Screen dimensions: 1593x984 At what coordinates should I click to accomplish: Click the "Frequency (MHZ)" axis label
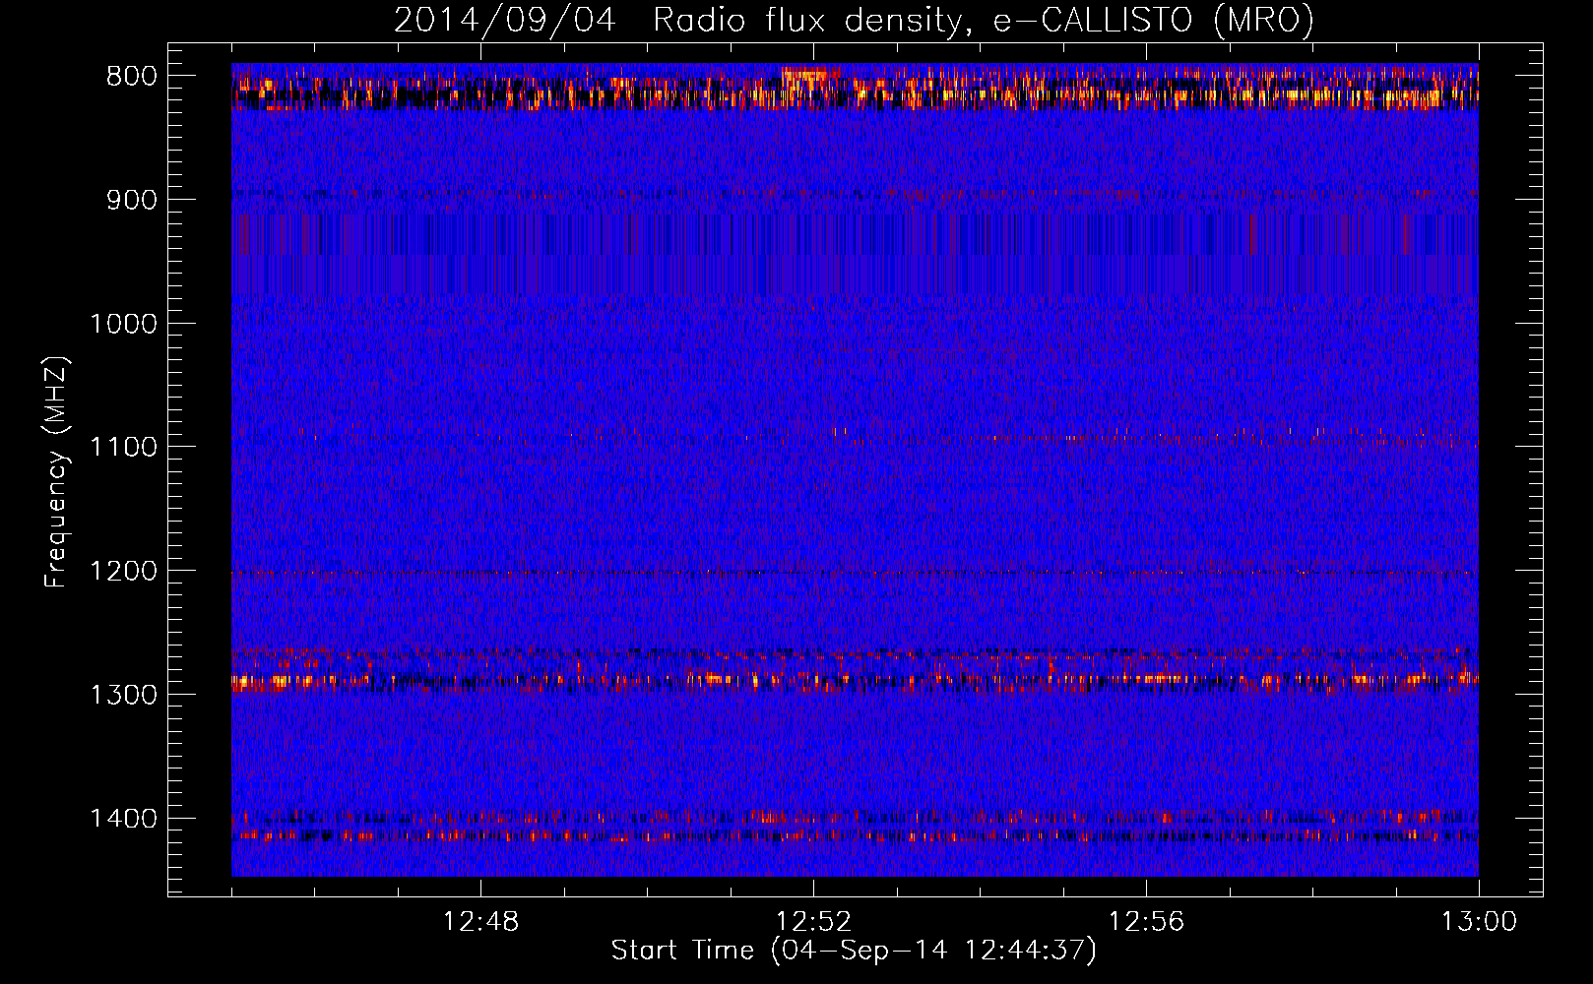(x=57, y=472)
